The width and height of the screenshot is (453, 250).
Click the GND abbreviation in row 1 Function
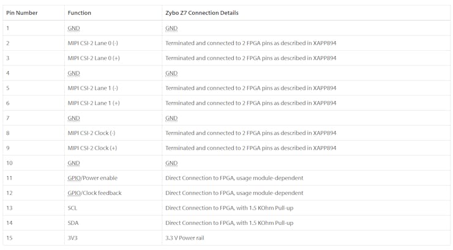click(73, 28)
